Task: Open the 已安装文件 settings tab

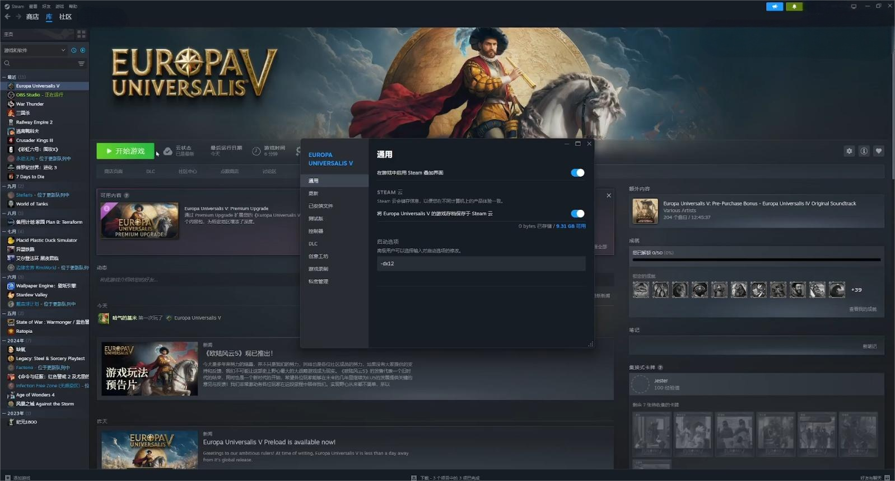Action: [x=320, y=206]
